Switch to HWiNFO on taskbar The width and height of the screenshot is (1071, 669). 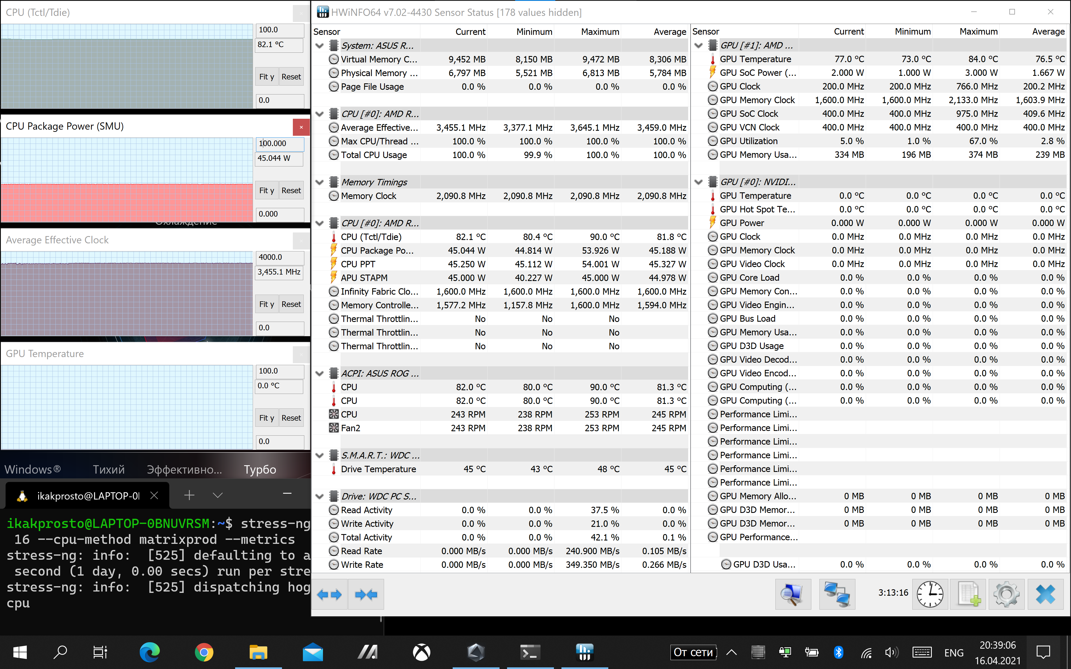click(x=585, y=652)
